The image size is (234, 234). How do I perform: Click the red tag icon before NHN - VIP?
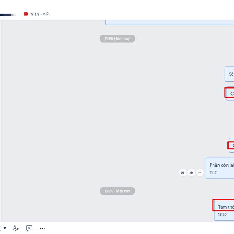26,14
